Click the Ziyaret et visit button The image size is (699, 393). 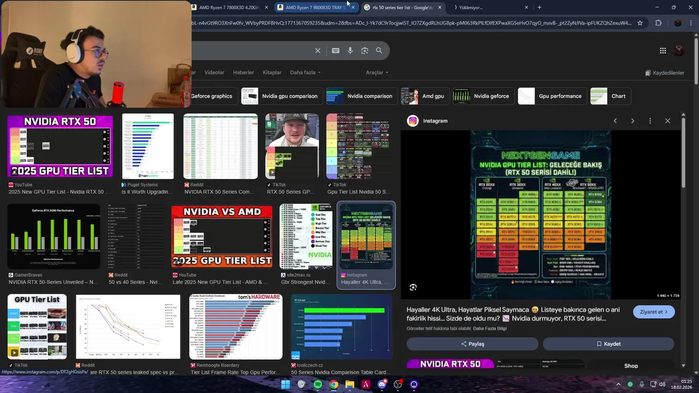coord(654,312)
